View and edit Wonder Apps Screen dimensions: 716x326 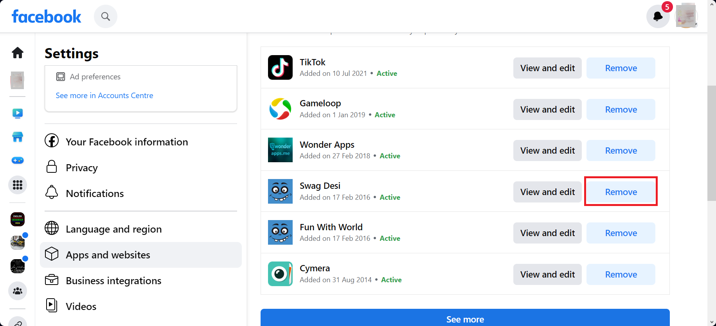547,150
